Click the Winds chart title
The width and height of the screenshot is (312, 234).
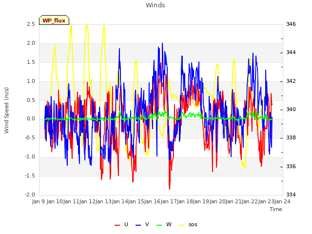click(156, 5)
